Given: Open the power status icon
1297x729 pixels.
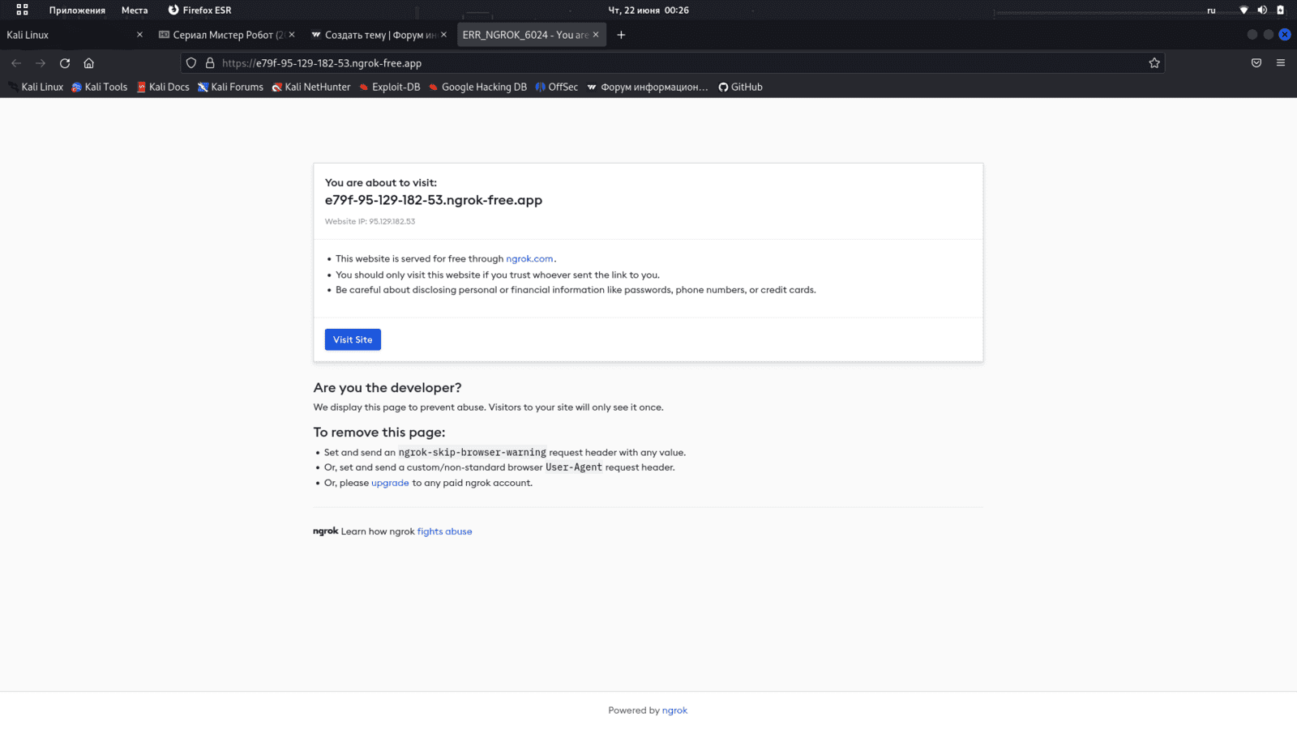Looking at the screenshot, I should pos(1281,10).
